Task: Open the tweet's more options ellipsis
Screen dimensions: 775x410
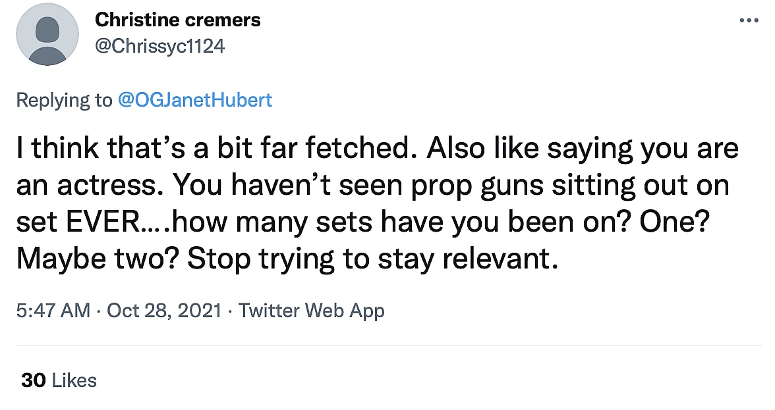Action: [x=749, y=20]
